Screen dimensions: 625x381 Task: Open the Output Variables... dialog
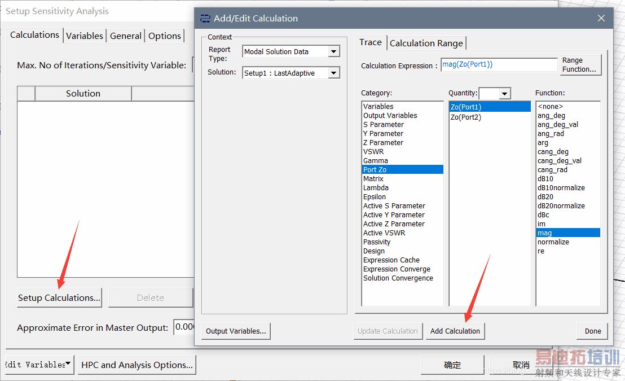pyautogui.click(x=236, y=331)
